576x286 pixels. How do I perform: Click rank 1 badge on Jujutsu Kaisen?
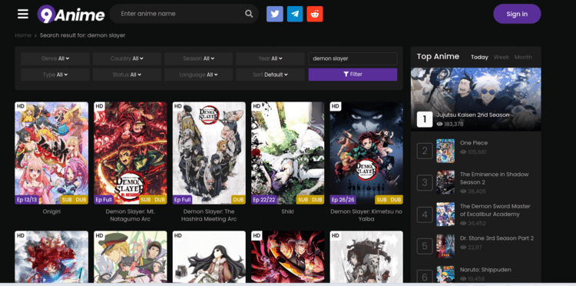coord(425,119)
